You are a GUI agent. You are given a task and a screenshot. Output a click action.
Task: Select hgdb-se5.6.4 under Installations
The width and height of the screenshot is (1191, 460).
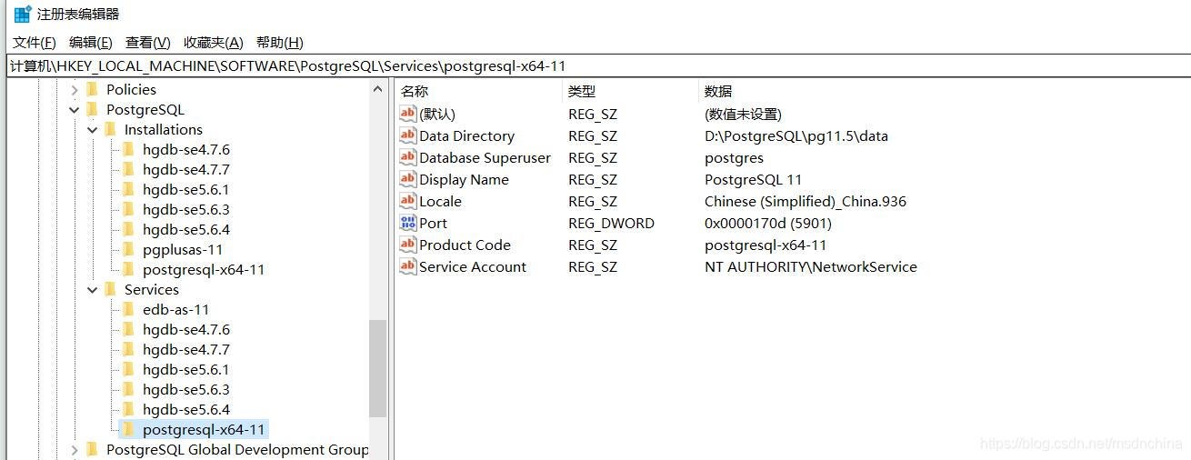click(186, 230)
